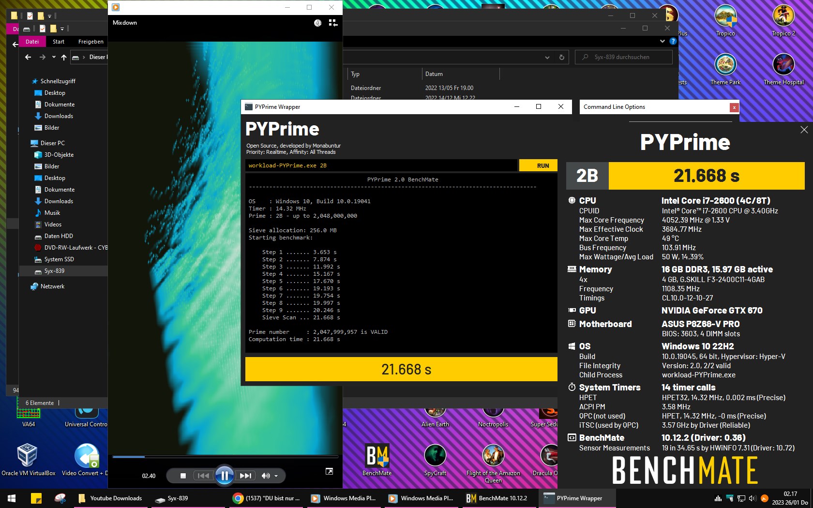The width and height of the screenshot is (813, 508).
Task: Click the Media Player seek bar
Action: point(225,457)
